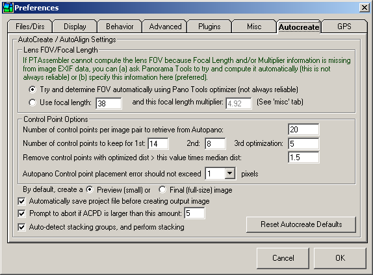Select the Advanced tab
The height and width of the screenshot is (275, 373).
coord(165,27)
